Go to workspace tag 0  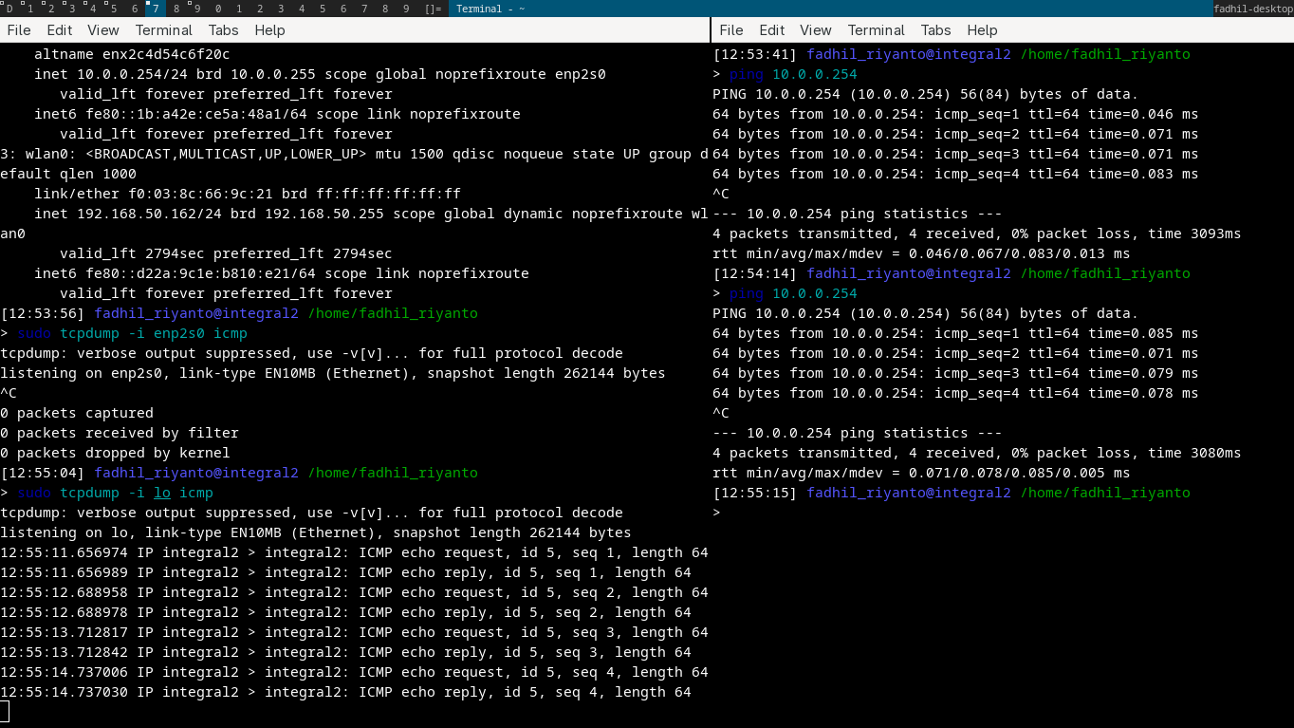point(218,9)
